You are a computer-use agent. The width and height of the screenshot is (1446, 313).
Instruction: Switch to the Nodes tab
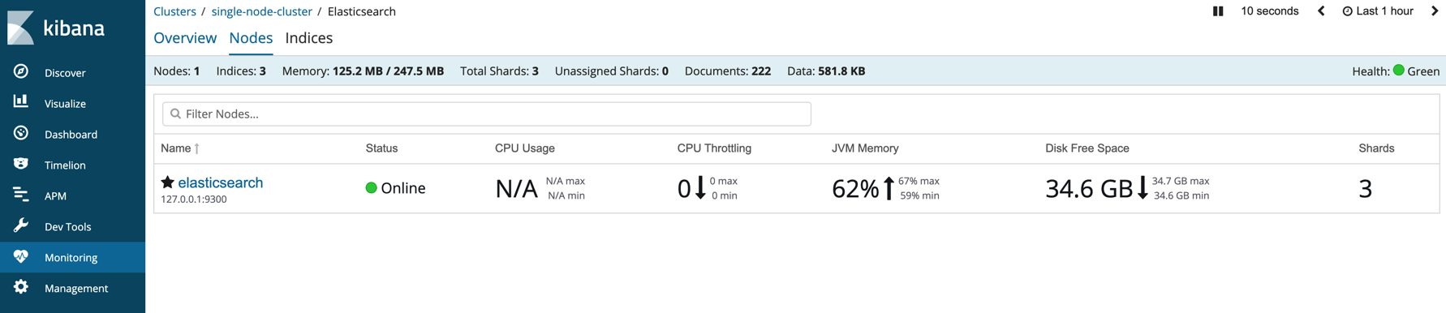pyautogui.click(x=251, y=38)
